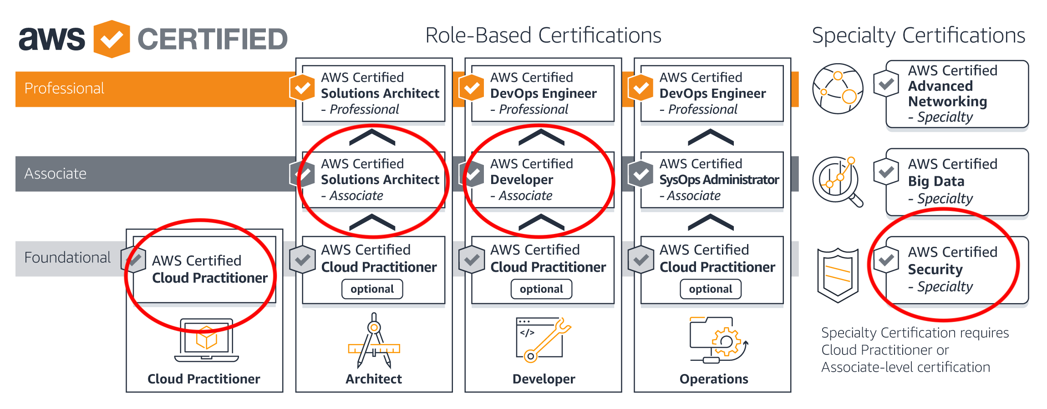Image resolution: width=1047 pixels, height=409 pixels.
Task: Open Security Specialty card text
Action: (x=953, y=269)
